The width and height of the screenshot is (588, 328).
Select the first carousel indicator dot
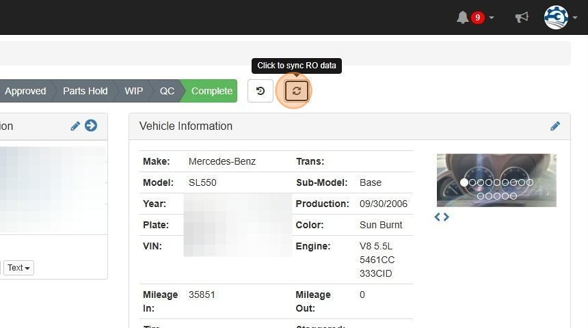tap(465, 182)
